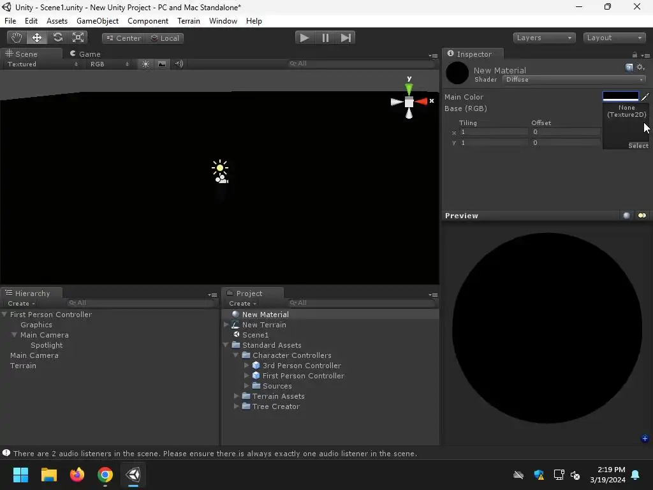Open the Component menu

pos(148,21)
